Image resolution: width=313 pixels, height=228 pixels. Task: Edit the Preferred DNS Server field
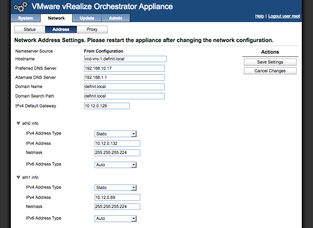(124, 68)
